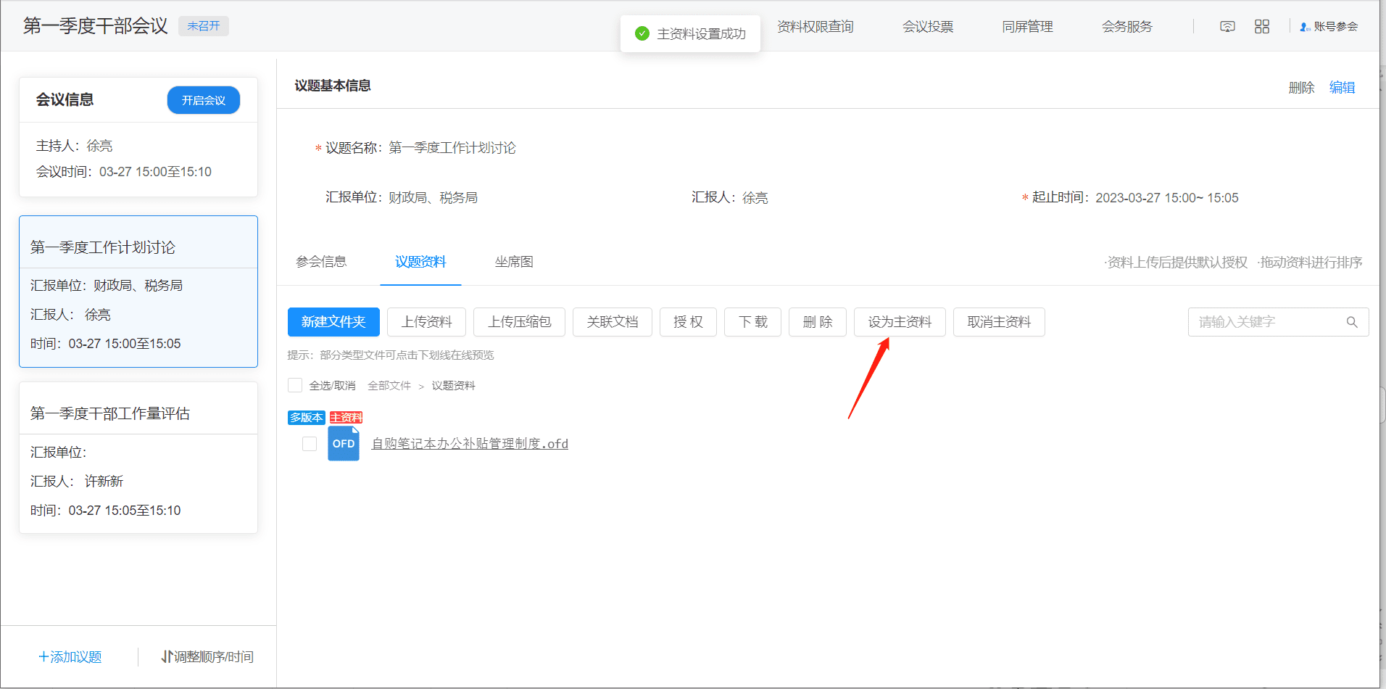Image resolution: width=1386 pixels, height=689 pixels.
Task: Click the 议题基本信息 heading
Action: click(333, 86)
